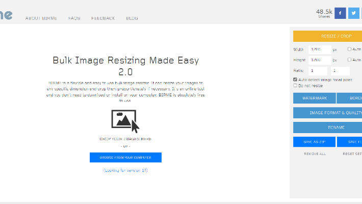362x204 pixels.
Task: Click Bulk Image Resizing Made Easy heading
Action: (125, 66)
